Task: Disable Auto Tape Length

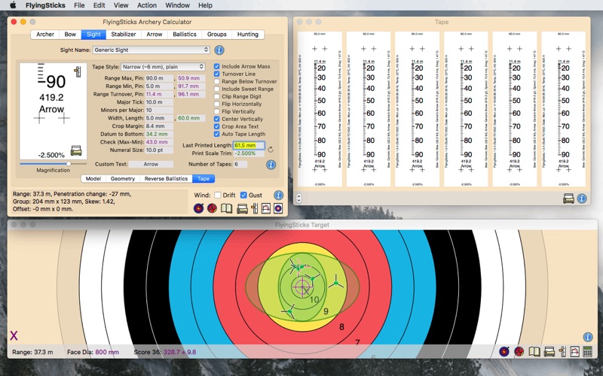Action: click(217, 134)
